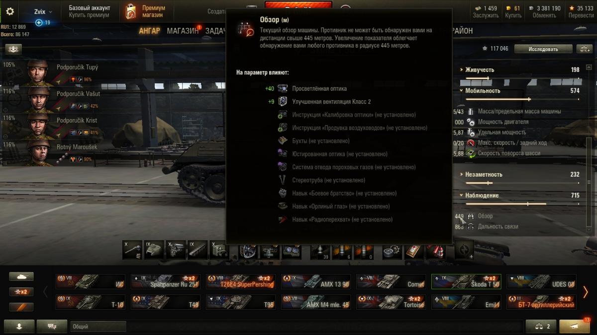Open the notifications button with 13 badge

point(575,327)
